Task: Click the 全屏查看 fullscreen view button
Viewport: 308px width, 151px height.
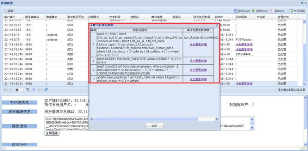Action: click(x=52, y=133)
